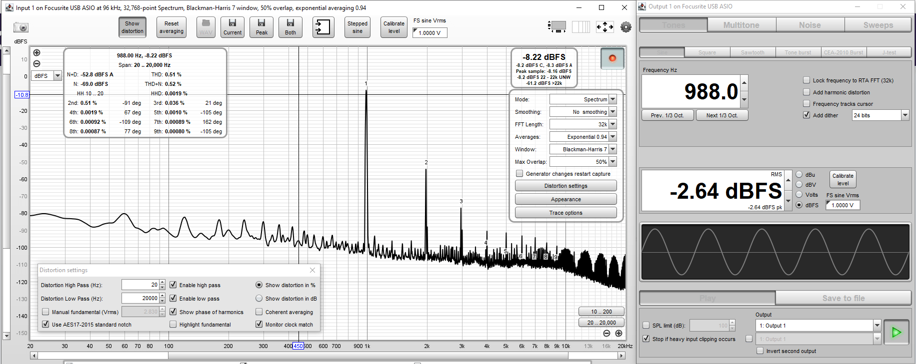Click the red record button
The width and height of the screenshot is (916, 364).
click(x=612, y=58)
